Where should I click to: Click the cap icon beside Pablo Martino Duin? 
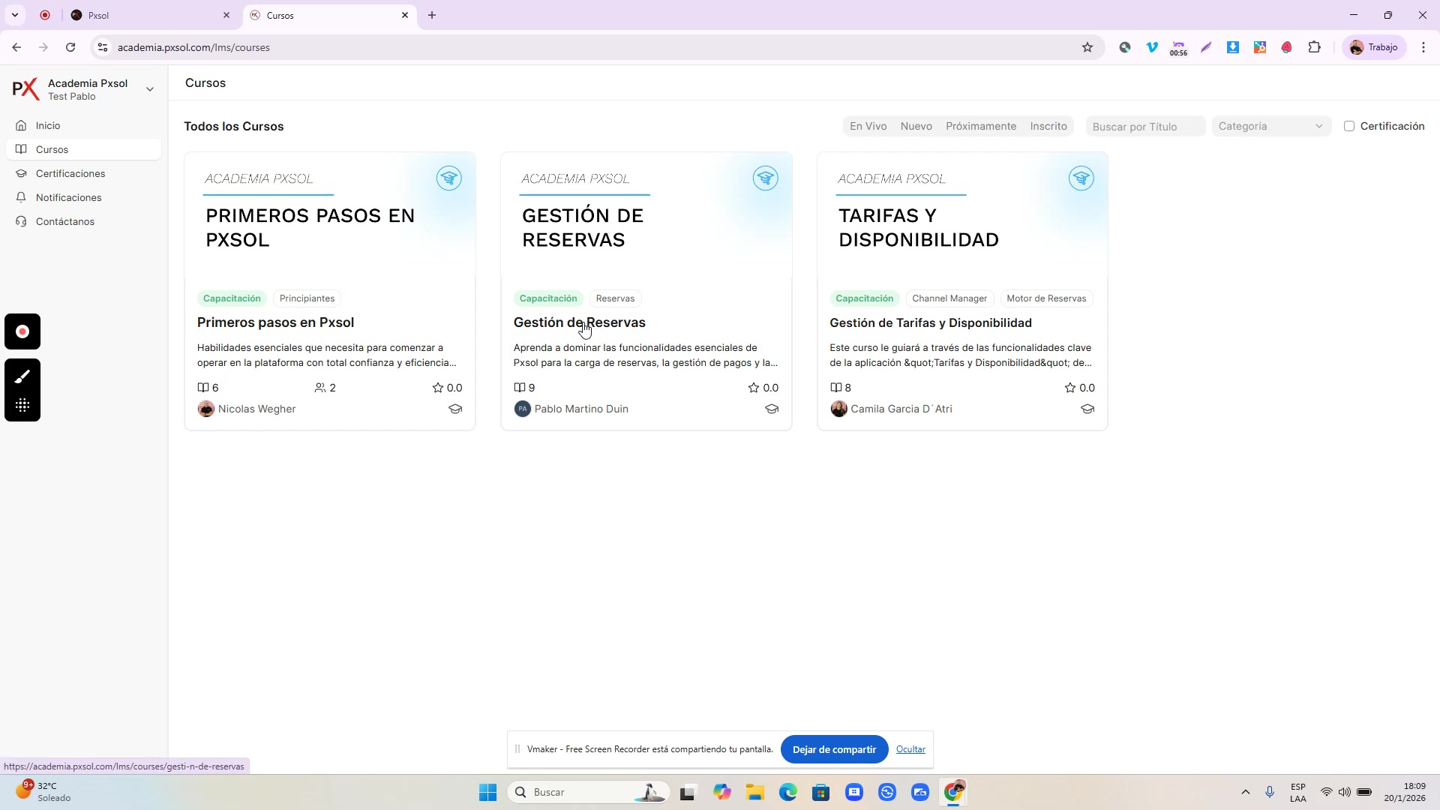772,409
